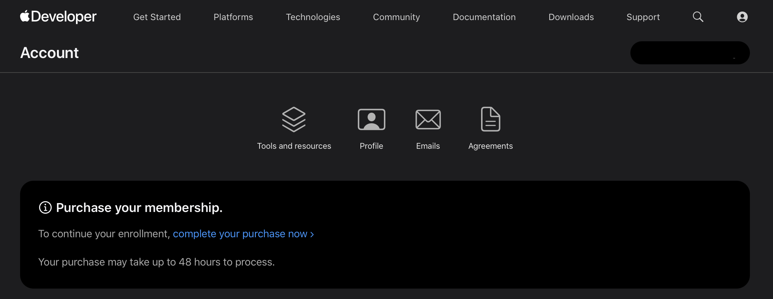Open the Platforms menu
The image size is (773, 299).
pos(233,17)
